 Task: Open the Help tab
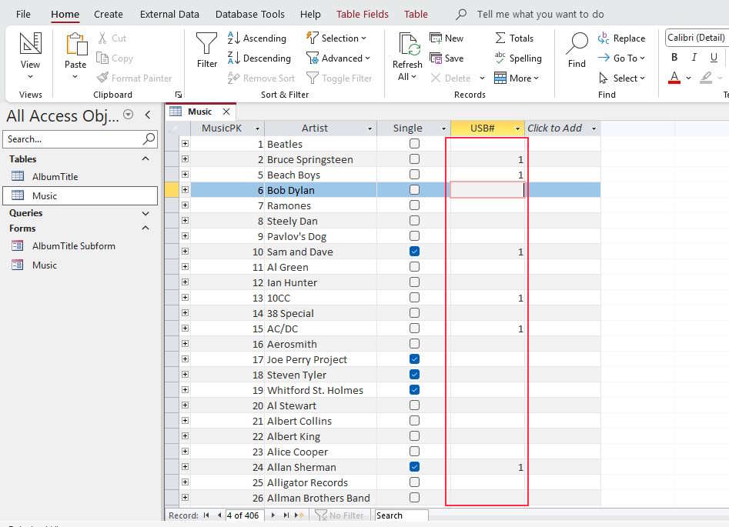(310, 14)
